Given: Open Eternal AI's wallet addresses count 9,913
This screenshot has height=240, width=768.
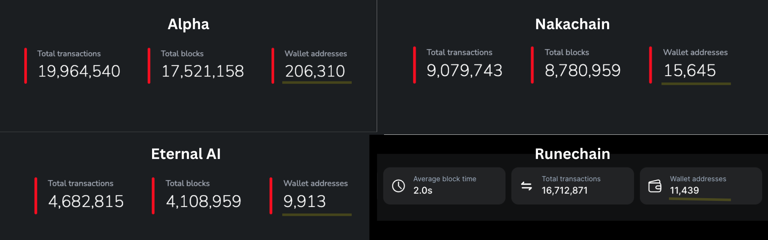Looking at the screenshot, I should [305, 201].
